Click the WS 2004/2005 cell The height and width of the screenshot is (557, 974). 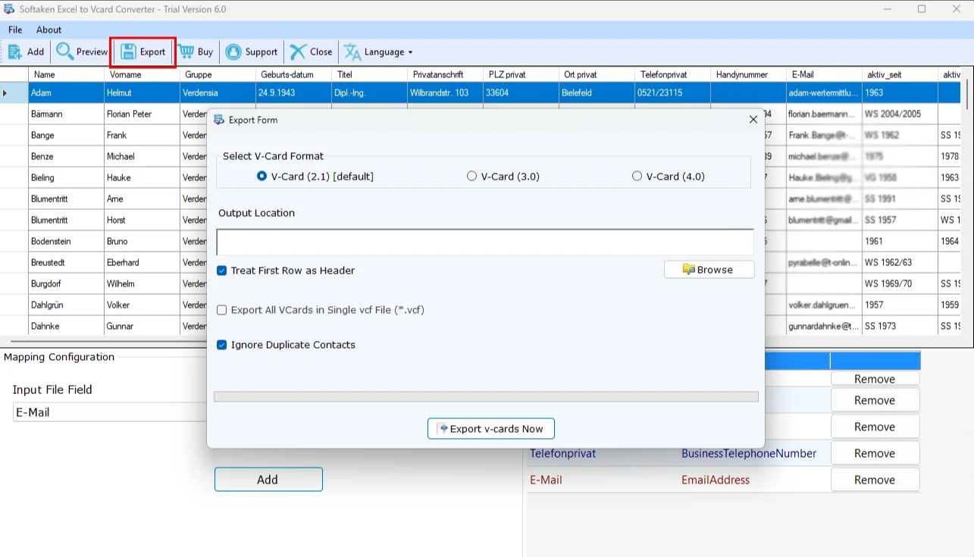pos(900,114)
